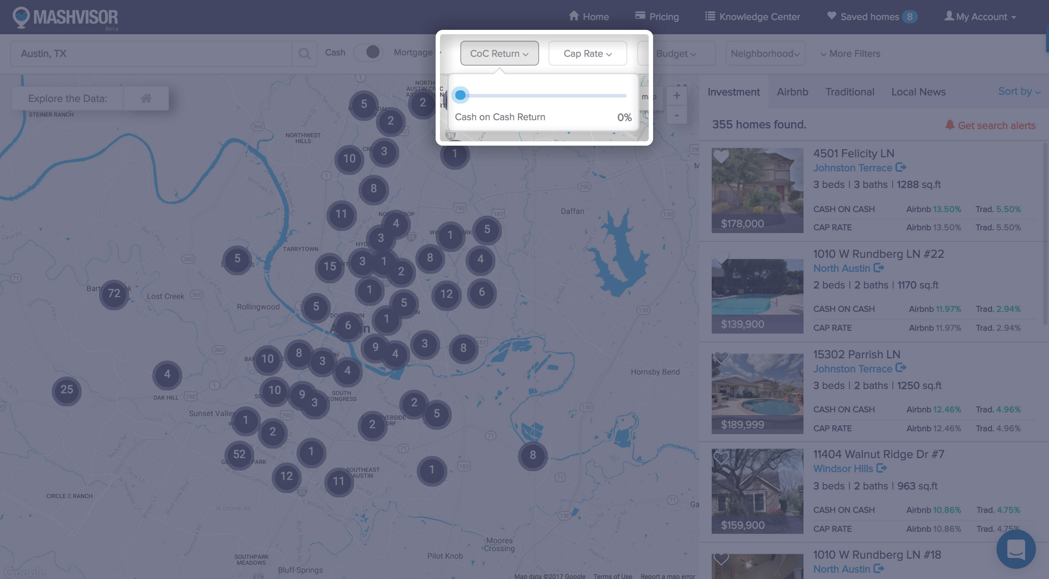Open Saved homes link

(869, 17)
